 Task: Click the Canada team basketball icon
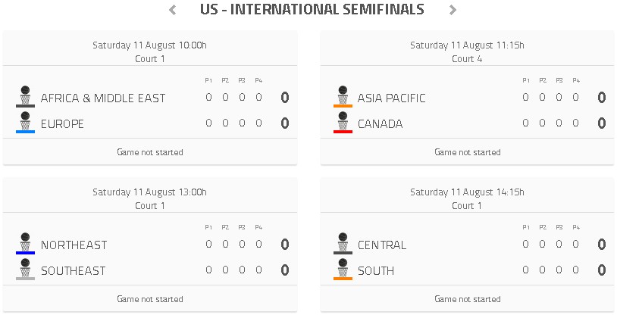click(x=343, y=123)
